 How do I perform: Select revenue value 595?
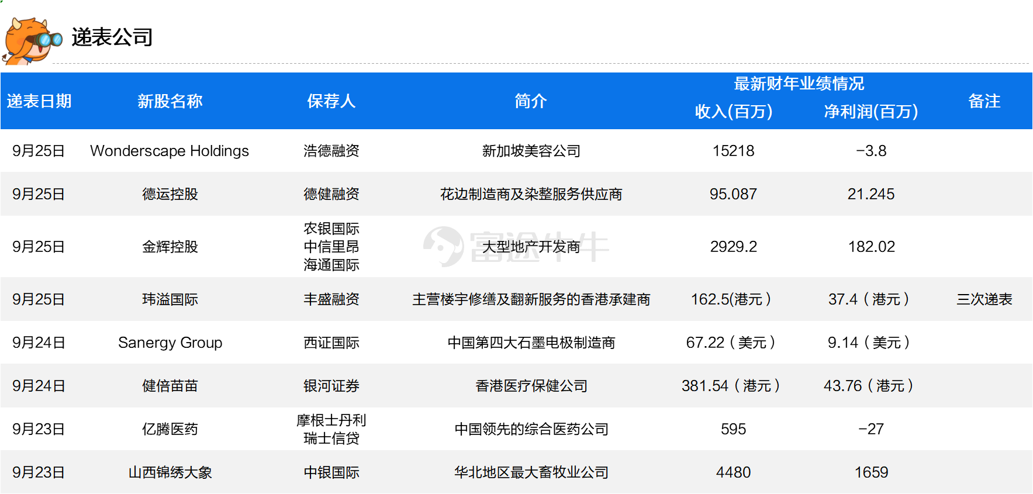tap(734, 429)
